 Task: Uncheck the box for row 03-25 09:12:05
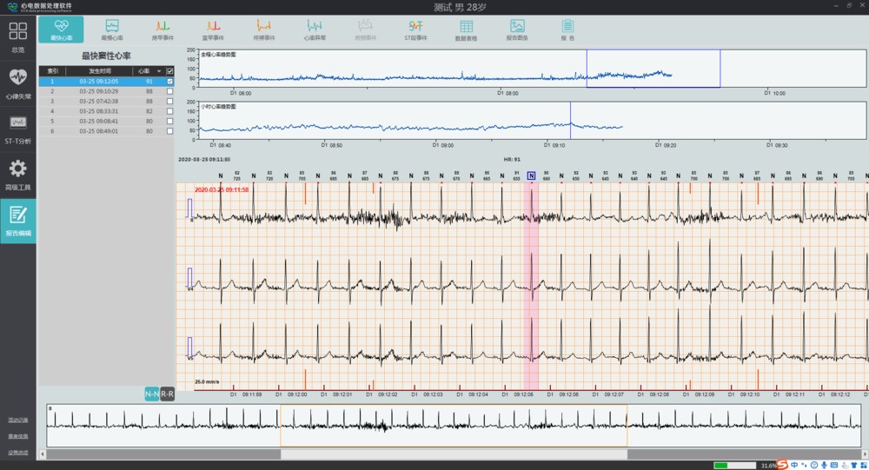coord(169,82)
